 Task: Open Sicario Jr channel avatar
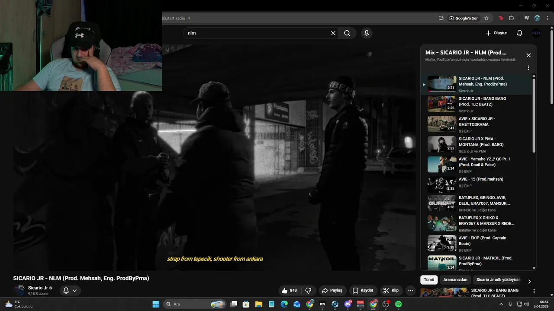pos(19,290)
